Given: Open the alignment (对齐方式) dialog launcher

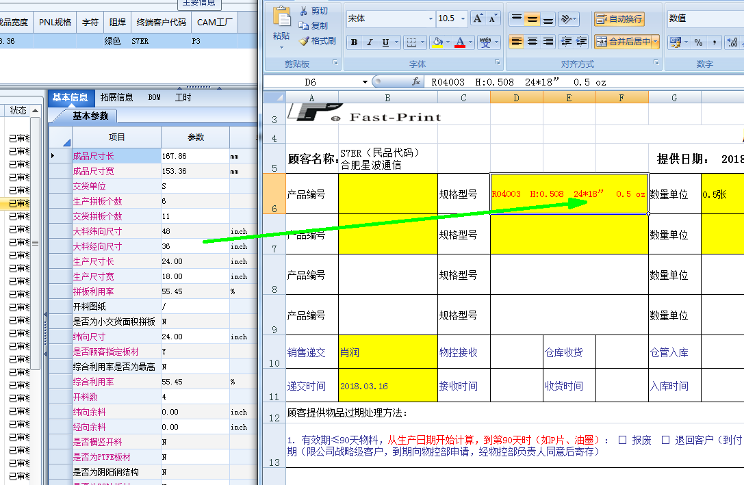Looking at the screenshot, I should click(x=656, y=62).
